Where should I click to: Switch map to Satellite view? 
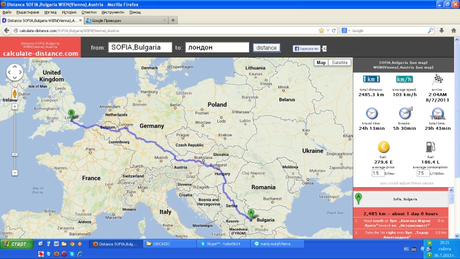point(339,62)
